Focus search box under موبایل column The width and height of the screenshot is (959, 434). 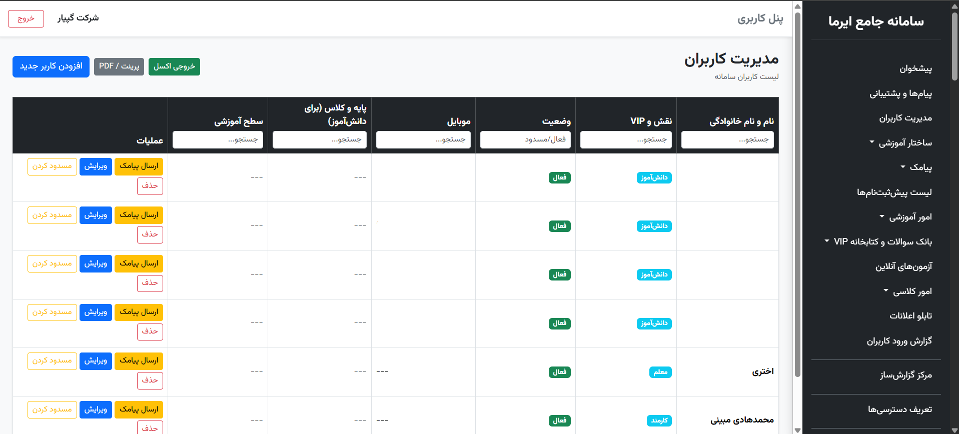[x=423, y=140]
